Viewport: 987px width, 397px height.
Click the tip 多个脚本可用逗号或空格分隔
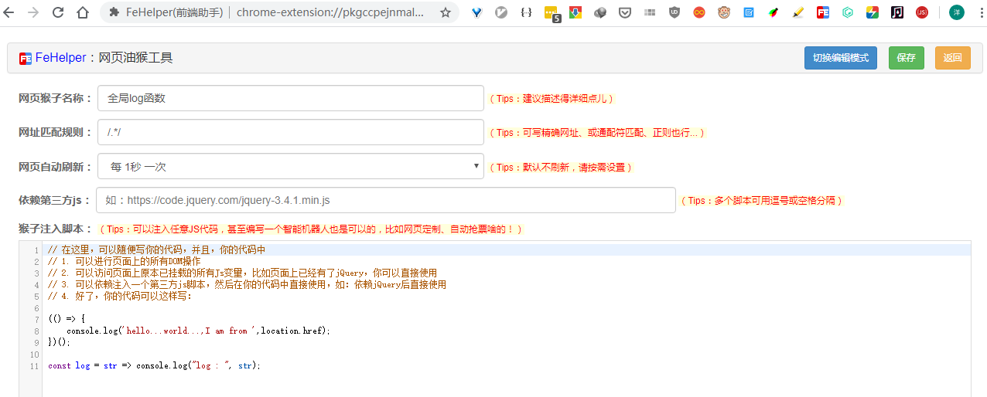coord(761,201)
